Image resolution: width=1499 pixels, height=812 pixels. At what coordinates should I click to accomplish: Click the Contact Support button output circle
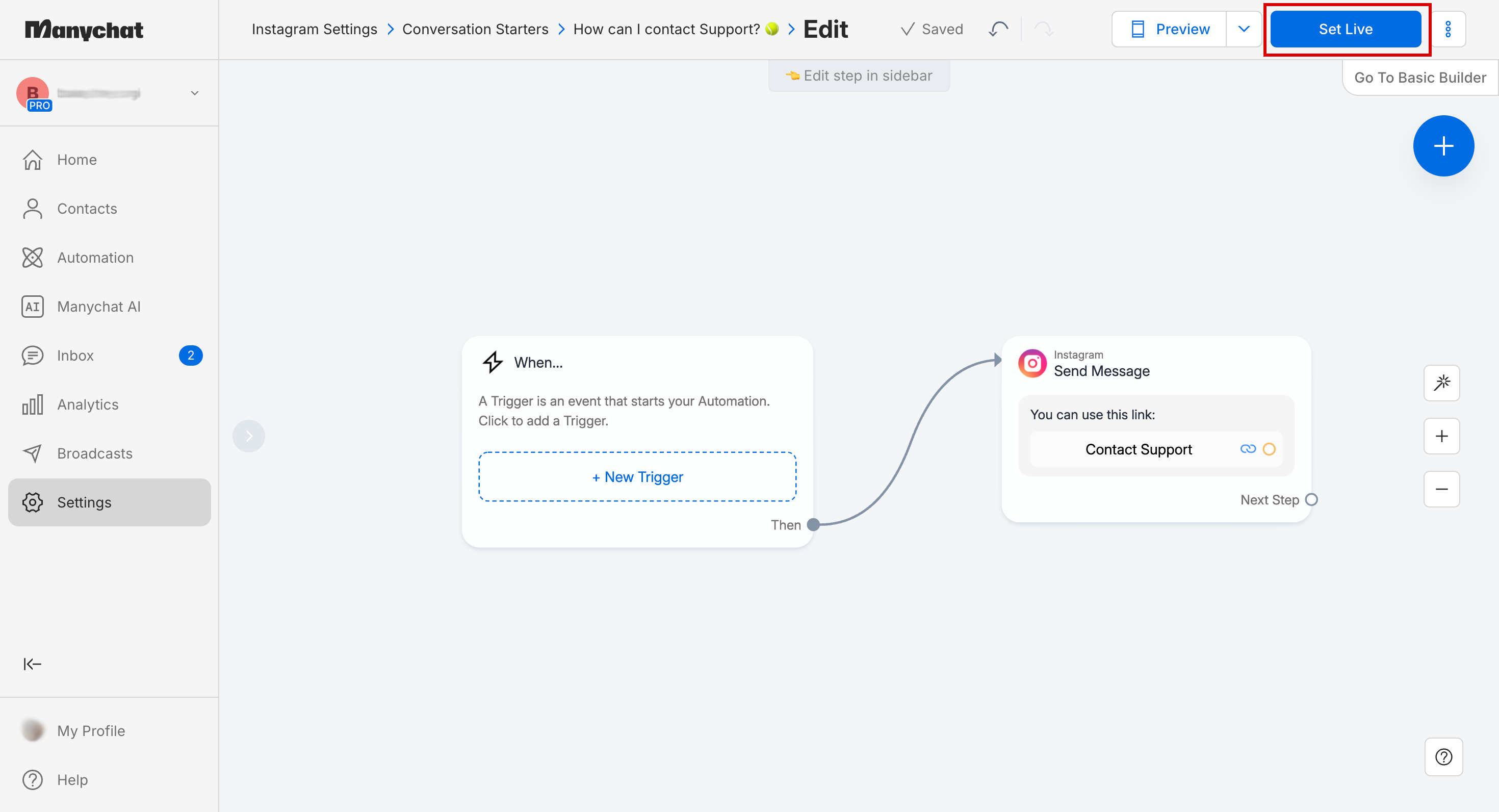[x=1269, y=449]
